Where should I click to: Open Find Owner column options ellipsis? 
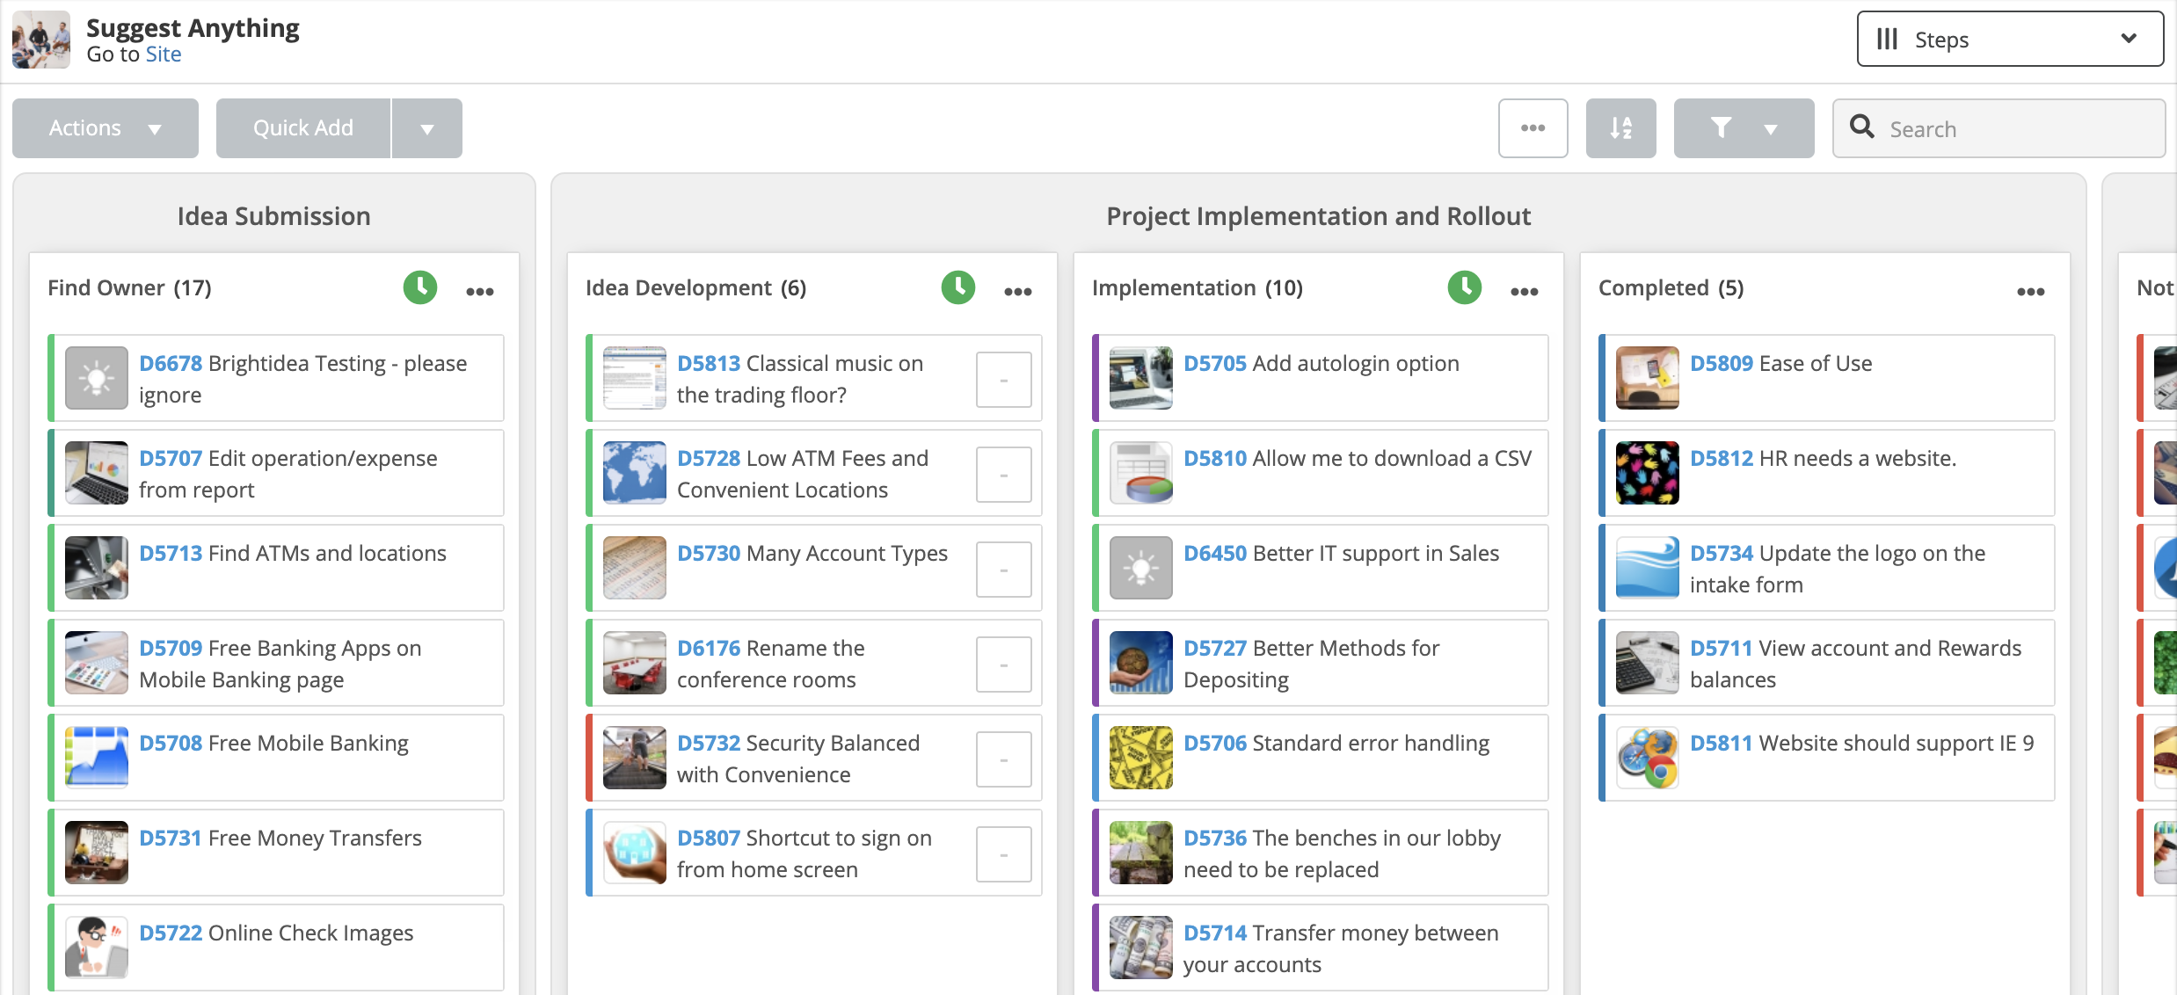pos(480,291)
